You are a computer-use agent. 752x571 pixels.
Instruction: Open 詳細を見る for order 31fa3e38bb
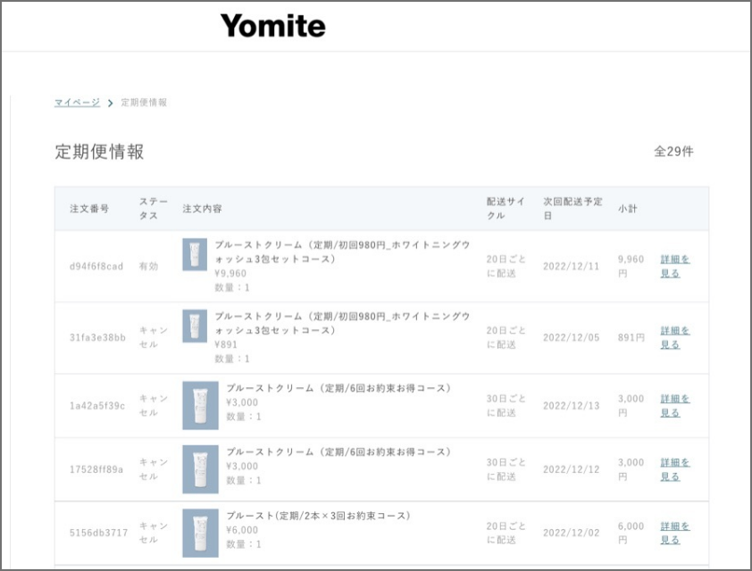(x=674, y=337)
